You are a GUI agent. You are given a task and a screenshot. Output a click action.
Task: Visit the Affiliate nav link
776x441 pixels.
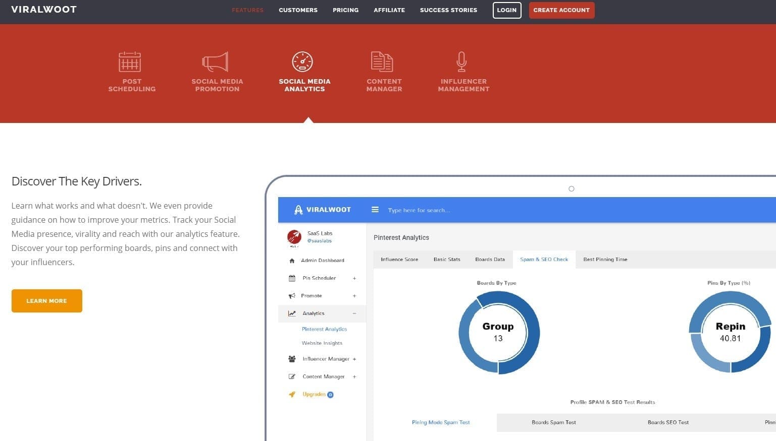pyautogui.click(x=389, y=10)
